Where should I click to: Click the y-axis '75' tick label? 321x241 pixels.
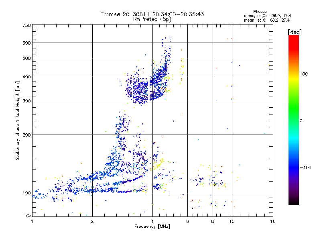click(28, 215)
